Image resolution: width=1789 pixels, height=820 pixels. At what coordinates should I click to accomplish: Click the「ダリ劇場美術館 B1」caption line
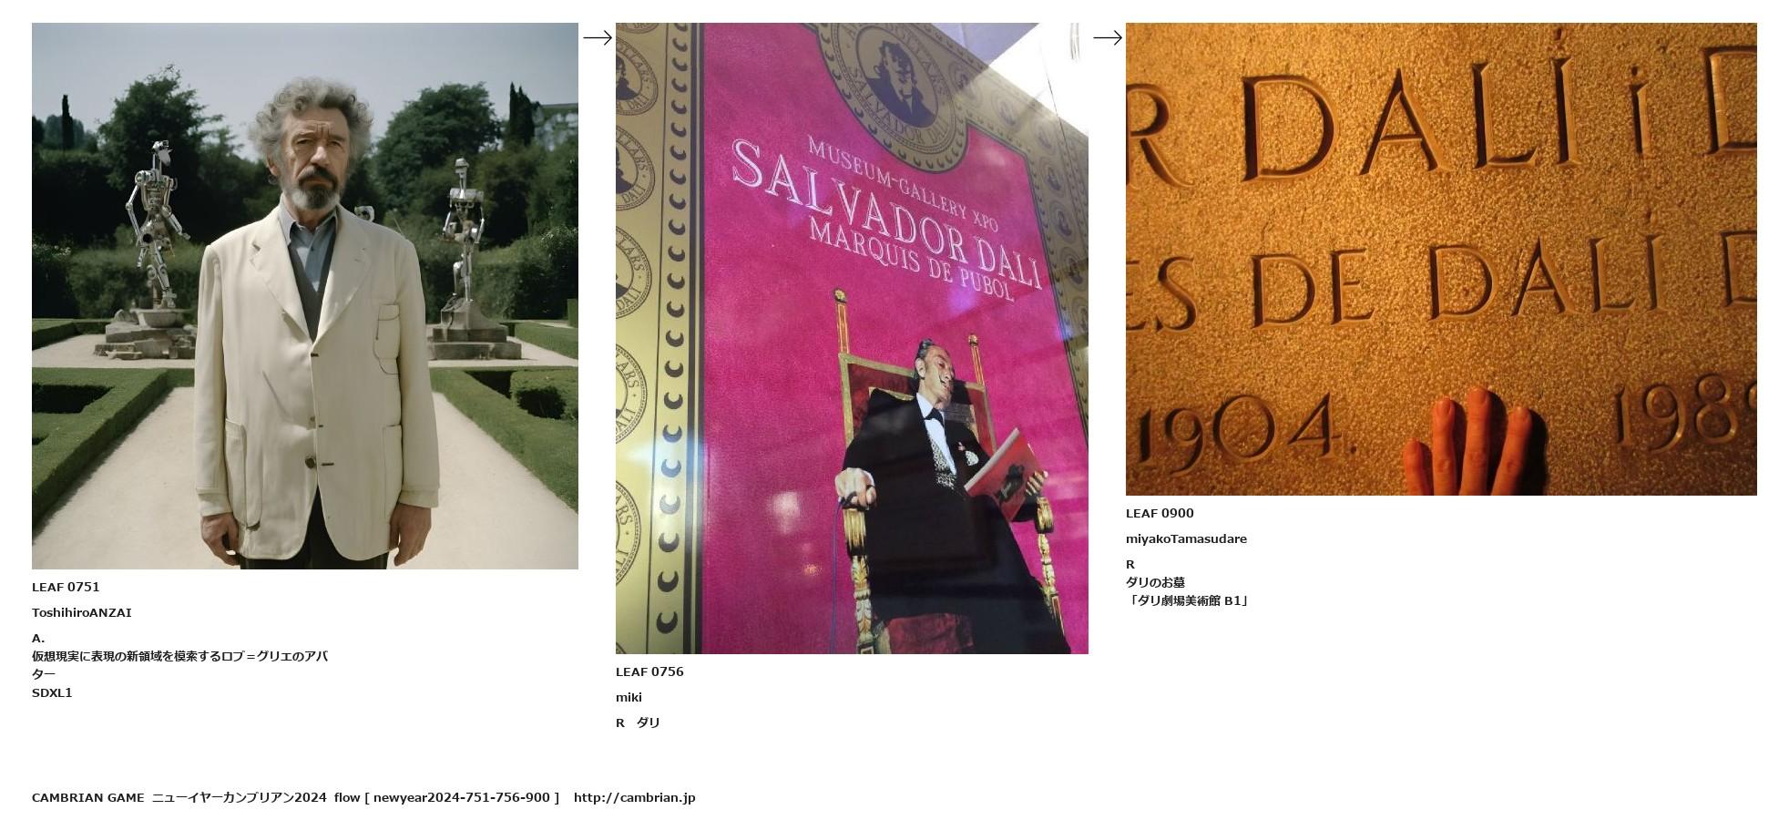click(x=1188, y=600)
